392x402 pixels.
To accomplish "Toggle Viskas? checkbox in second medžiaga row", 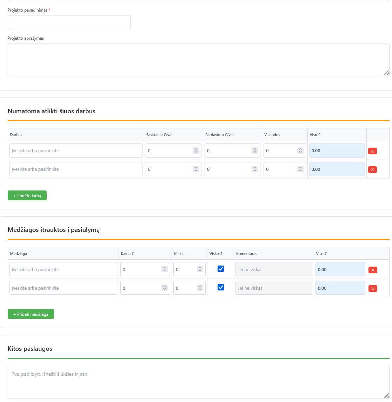I will coord(221,287).
